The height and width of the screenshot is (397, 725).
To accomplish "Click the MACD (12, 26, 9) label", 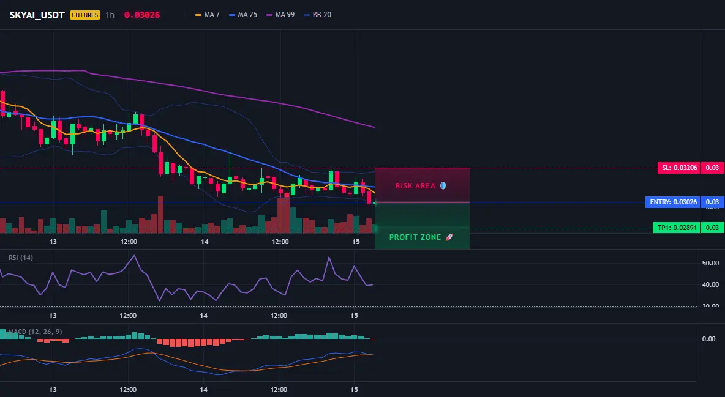I will coord(36,332).
